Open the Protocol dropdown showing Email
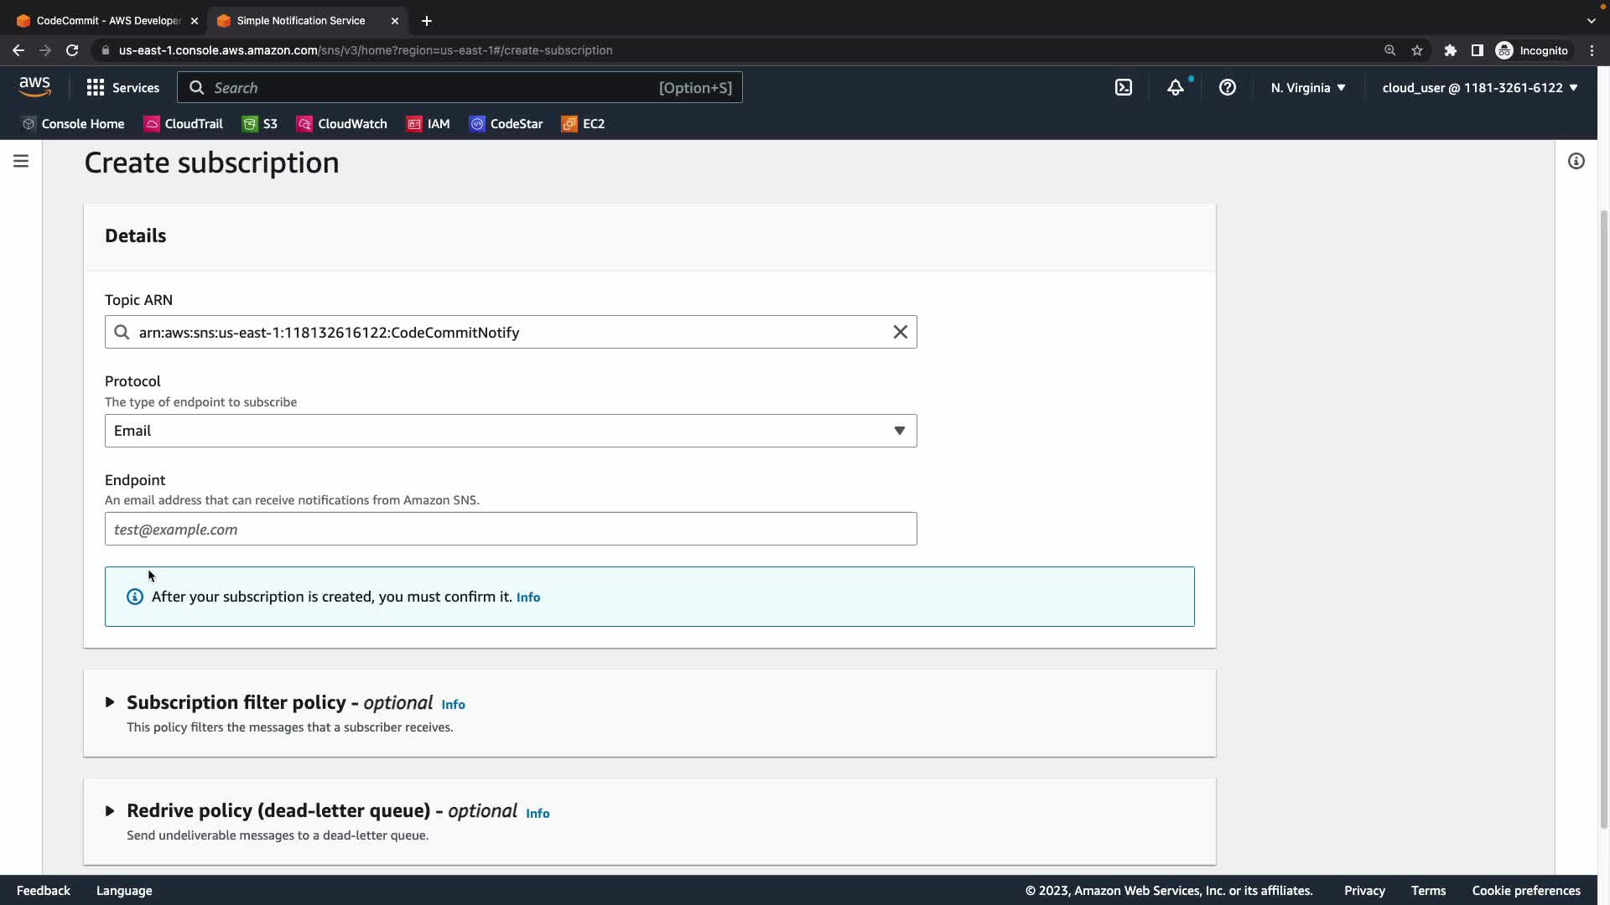Screen dimensions: 1610x905 click(510, 431)
